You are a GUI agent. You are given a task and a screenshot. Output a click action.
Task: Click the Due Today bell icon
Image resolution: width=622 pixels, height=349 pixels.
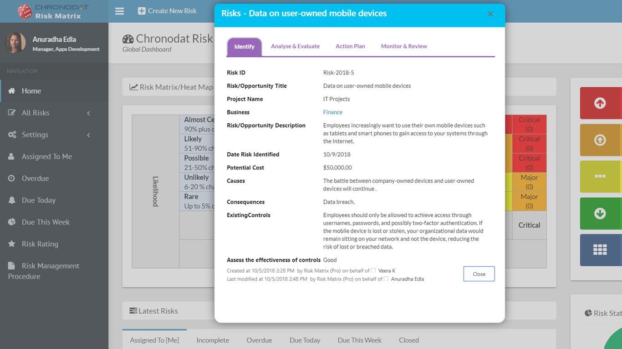click(12, 200)
